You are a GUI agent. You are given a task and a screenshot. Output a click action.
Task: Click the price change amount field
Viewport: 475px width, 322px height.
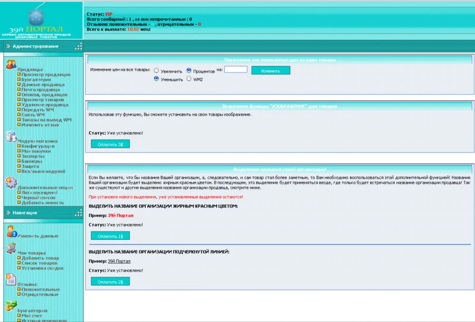pyautogui.click(x=236, y=70)
